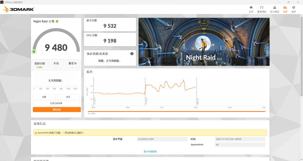303x161 pixels.
Task: Click the green dot on the score gauge
Action: click(x=34, y=52)
